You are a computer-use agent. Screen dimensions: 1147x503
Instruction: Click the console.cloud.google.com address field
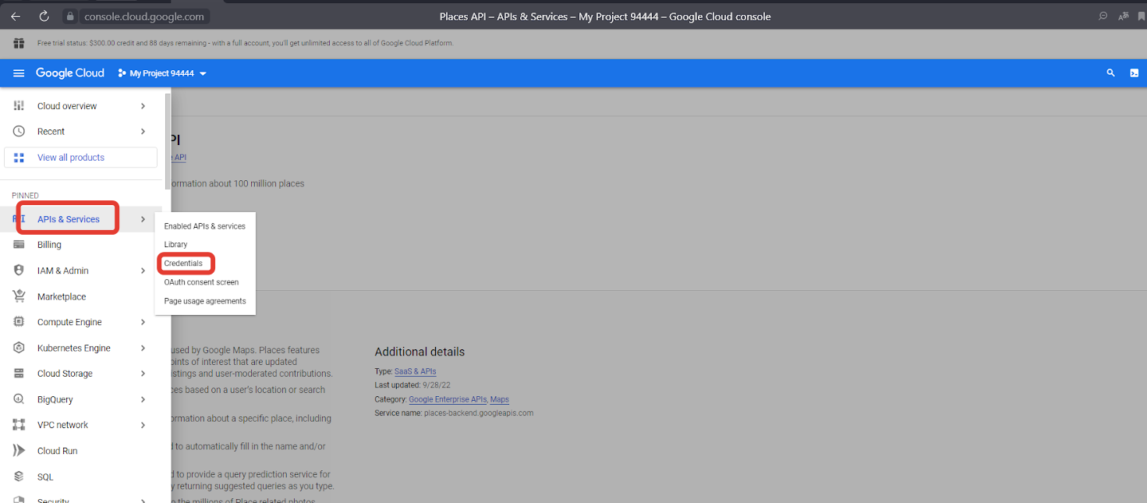point(143,16)
